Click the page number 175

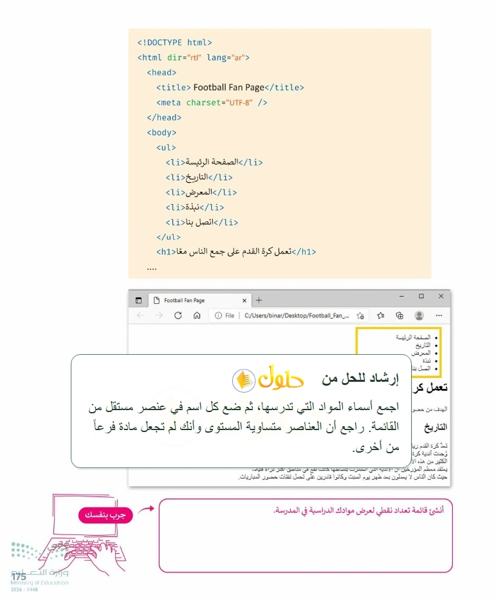19,577
